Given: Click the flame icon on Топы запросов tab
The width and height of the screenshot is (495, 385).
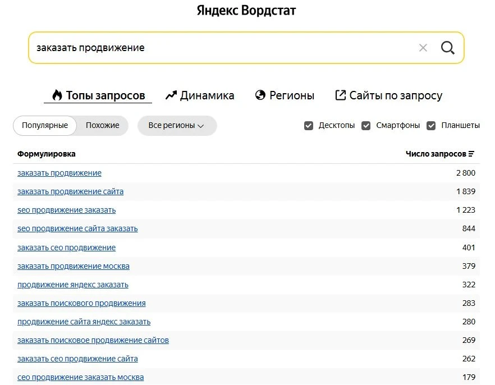Looking at the screenshot, I should click(x=57, y=95).
